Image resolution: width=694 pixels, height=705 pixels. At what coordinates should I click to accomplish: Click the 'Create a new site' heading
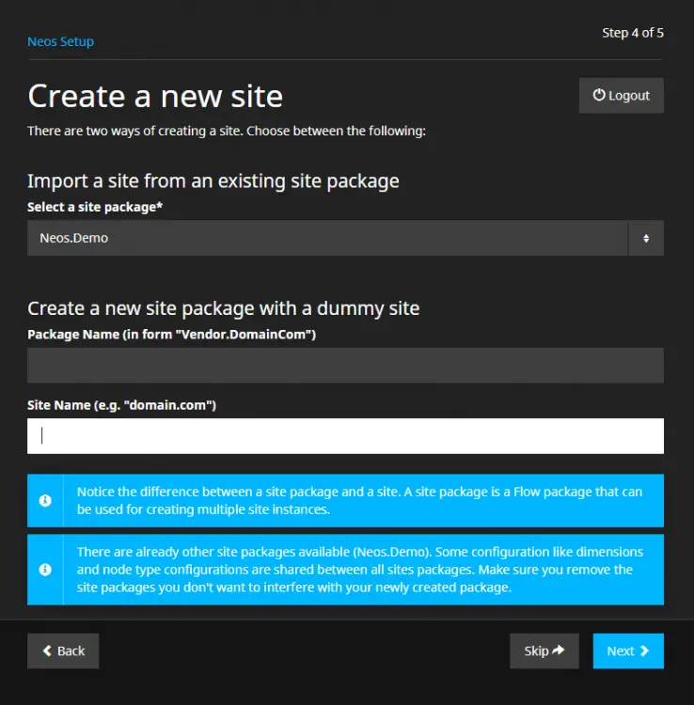point(155,96)
